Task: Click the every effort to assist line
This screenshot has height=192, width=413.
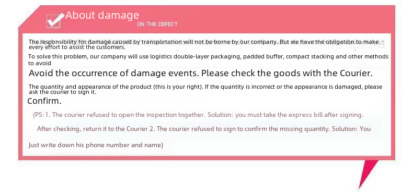Action: click(77, 47)
